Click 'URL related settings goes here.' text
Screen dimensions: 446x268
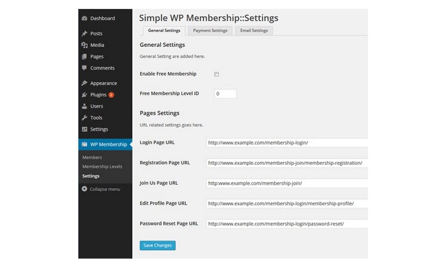click(172, 125)
